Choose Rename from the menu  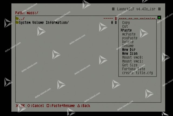click(128, 46)
